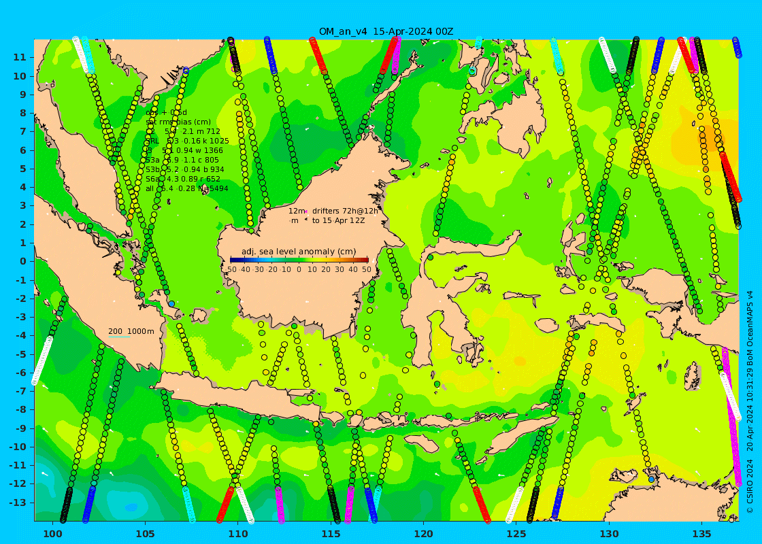The image size is (762, 544).
Task: Click longitude axis label 110
Action: [x=238, y=534]
